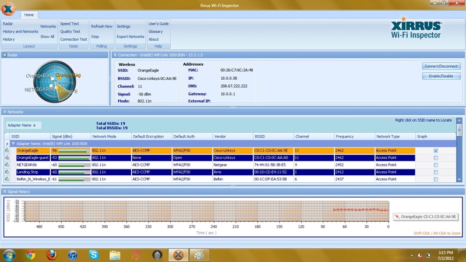Enable Graph checkbox for OrangeEagle-guest
This screenshot has height=262, width=466.
[x=436, y=158]
